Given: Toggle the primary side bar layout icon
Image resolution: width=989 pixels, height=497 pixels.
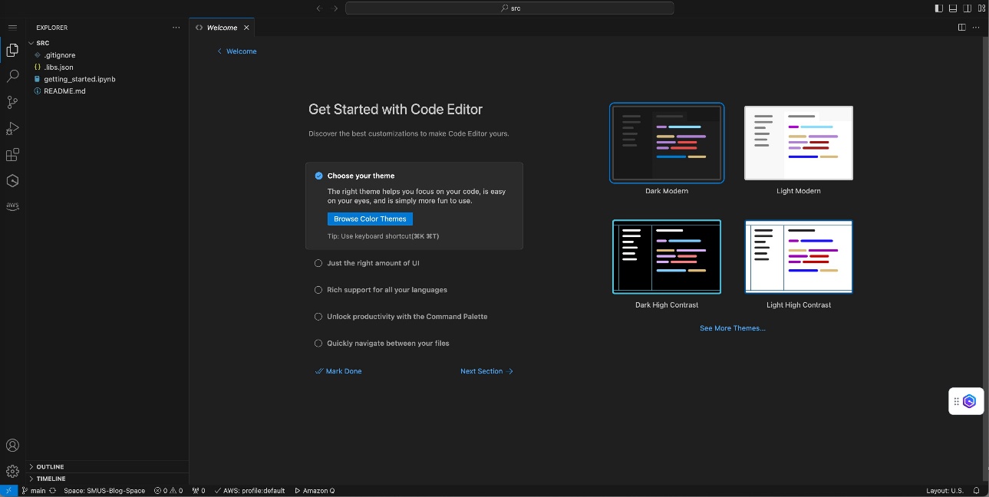Looking at the screenshot, I should point(939,8).
